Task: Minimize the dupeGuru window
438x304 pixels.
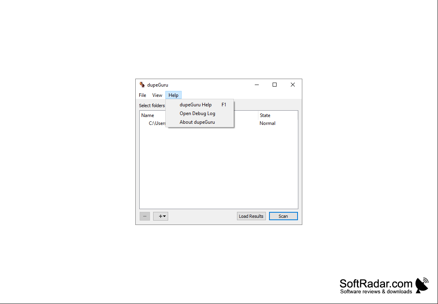Action: coord(257,85)
